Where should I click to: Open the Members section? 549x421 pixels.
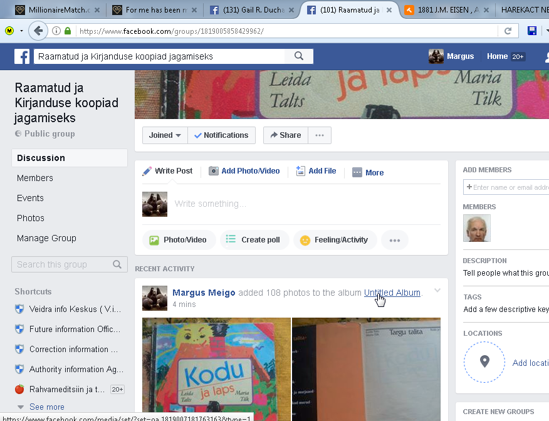coord(35,178)
